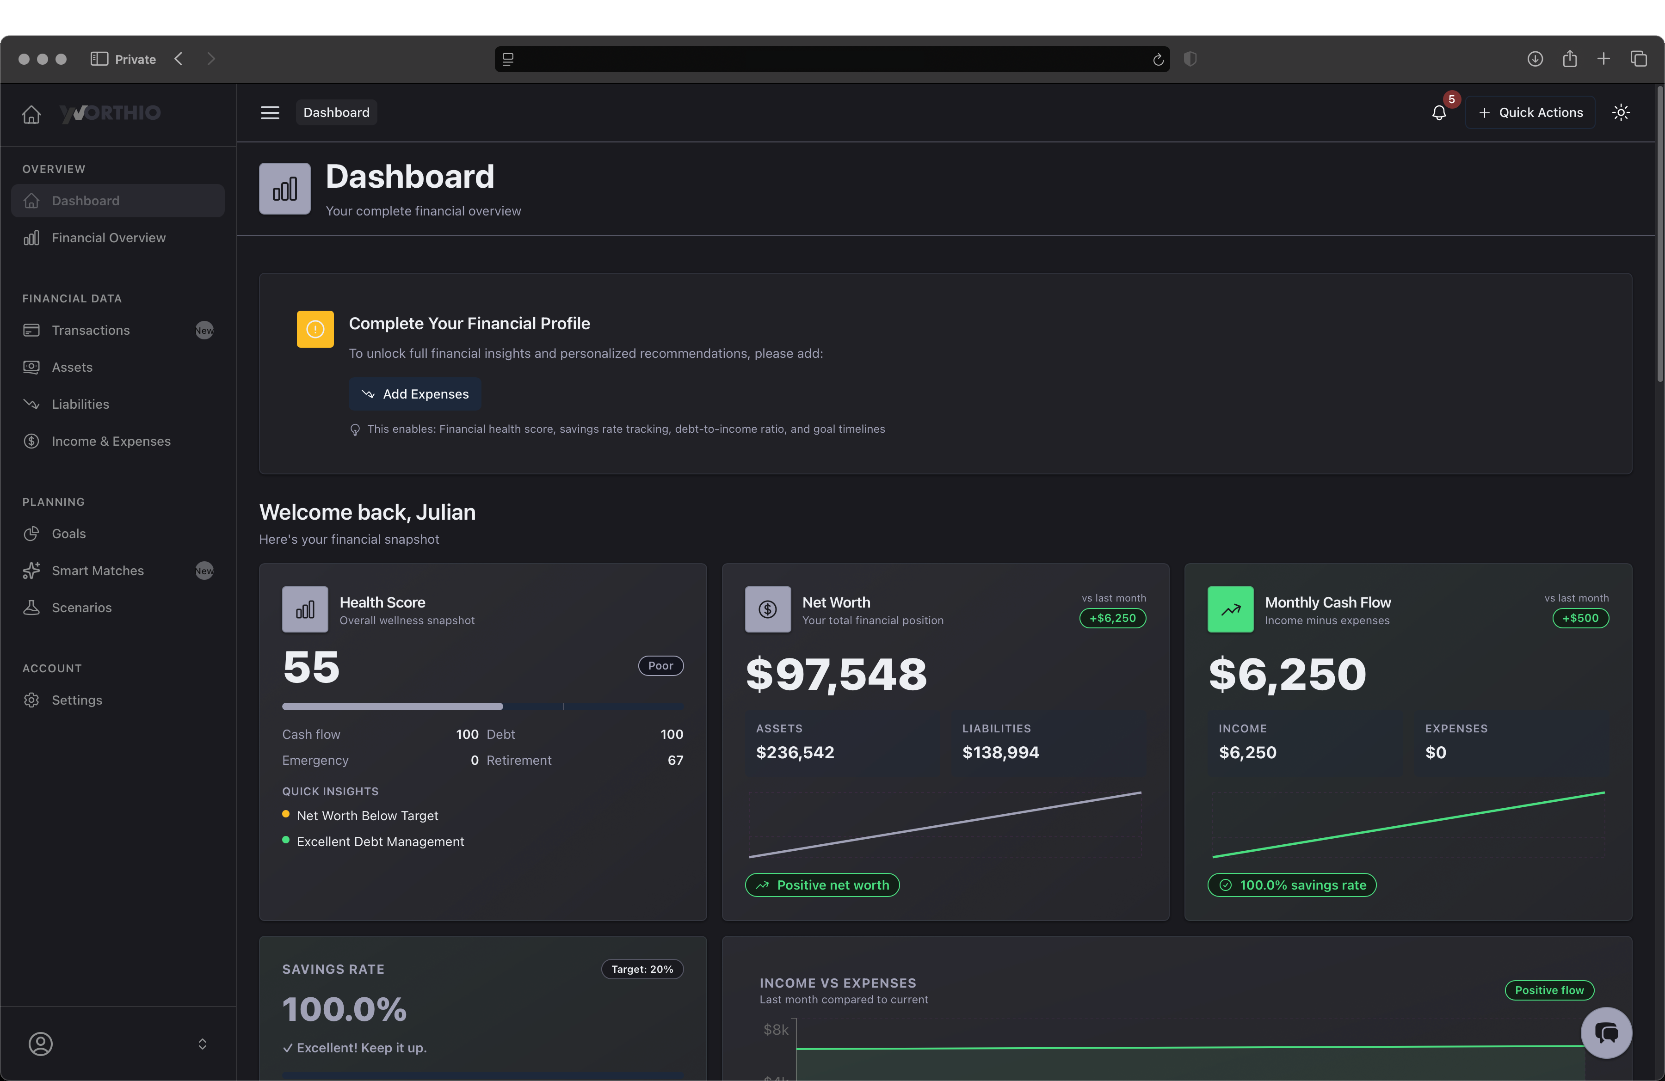Select Transactions in the Financial Data sidebar
1665x1081 pixels.
pyautogui.click(x=91, y=330)
